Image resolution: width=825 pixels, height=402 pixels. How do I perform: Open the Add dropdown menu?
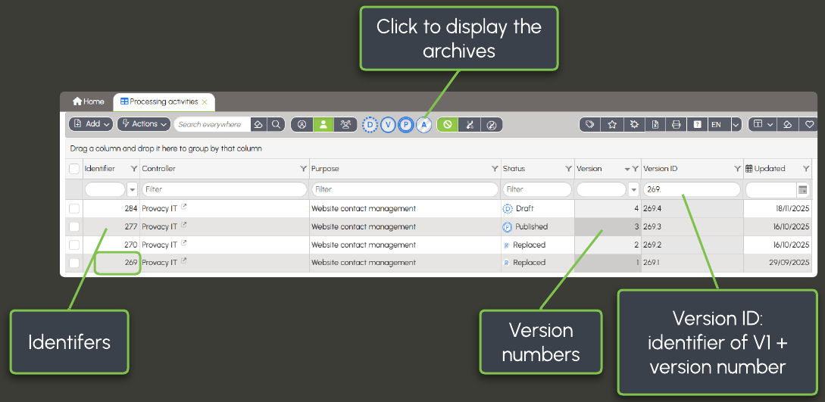click(91, 124)
